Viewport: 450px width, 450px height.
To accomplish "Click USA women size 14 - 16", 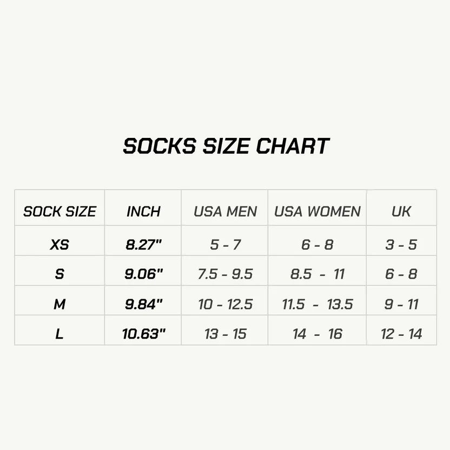I will point(317,334).
